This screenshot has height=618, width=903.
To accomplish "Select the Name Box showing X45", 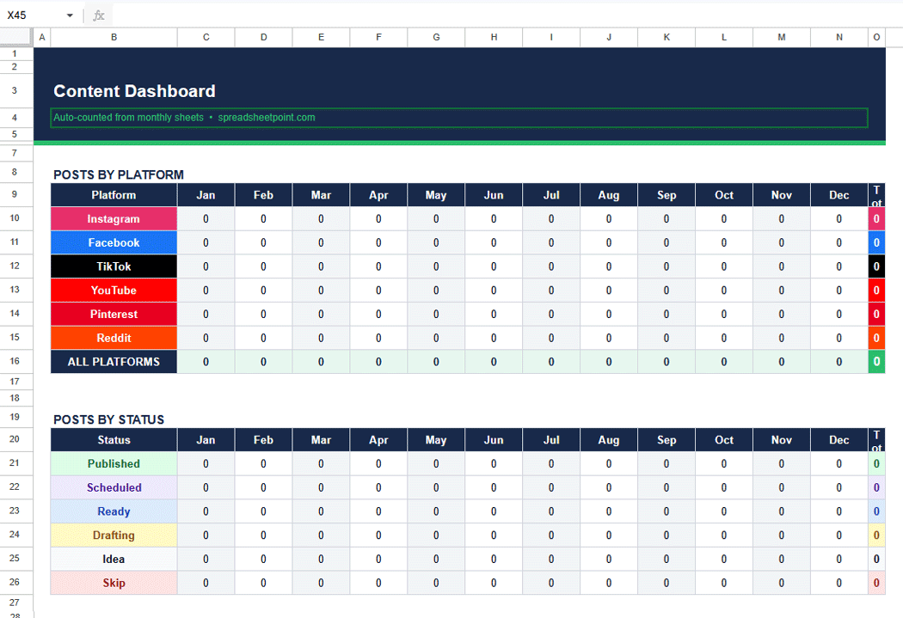I will [x=30, y=15].
